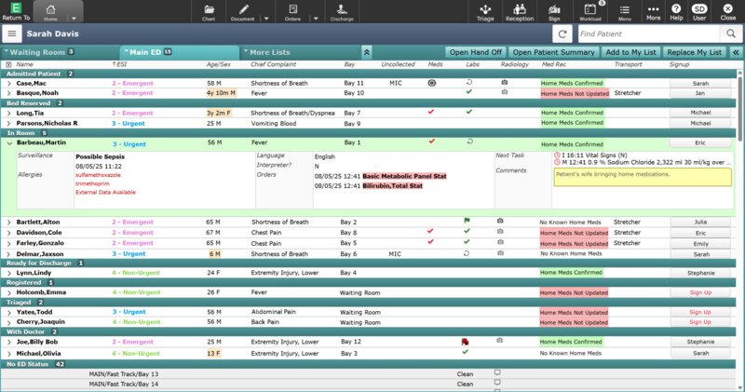Viewport: 745px width, 392px height.
Task: Toggle comment checkbox for Bay 14 row
Action: click(497, 384)
